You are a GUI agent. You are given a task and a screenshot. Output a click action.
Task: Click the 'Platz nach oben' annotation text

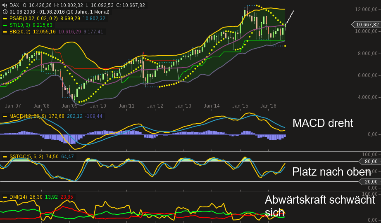point(332,171)
